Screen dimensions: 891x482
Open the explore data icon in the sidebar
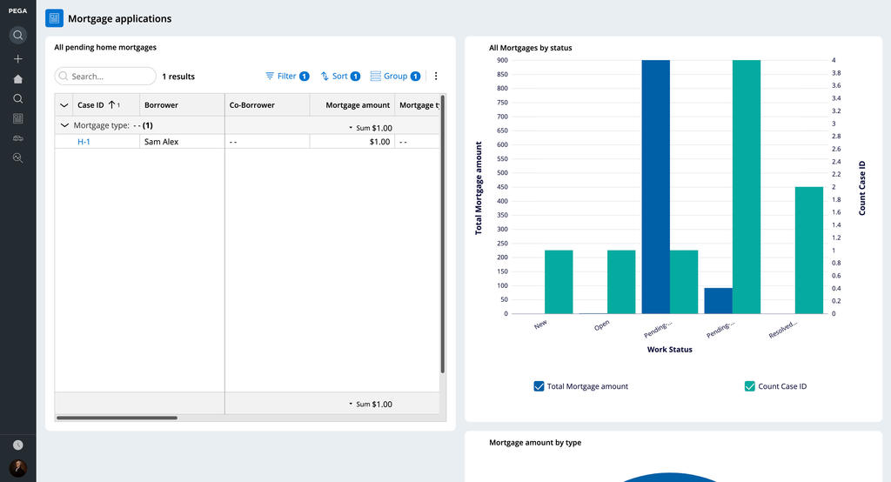[17, 158]
